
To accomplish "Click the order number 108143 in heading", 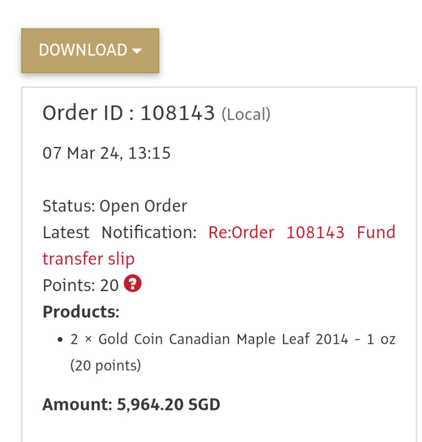I will [x=177, y=113].
